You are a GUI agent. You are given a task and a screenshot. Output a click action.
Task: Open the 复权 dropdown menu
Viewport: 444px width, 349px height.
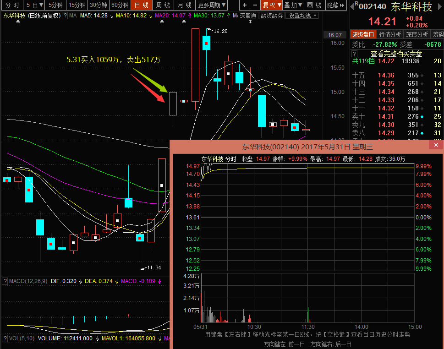click(272, 5)
